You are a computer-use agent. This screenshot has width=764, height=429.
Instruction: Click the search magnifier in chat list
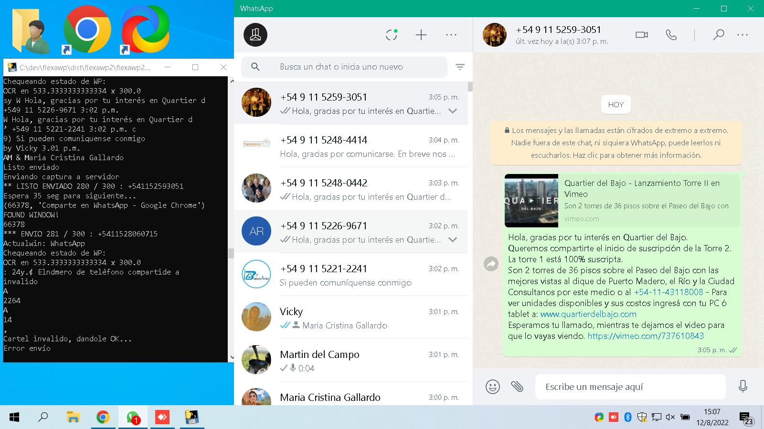tap(255, 67)
